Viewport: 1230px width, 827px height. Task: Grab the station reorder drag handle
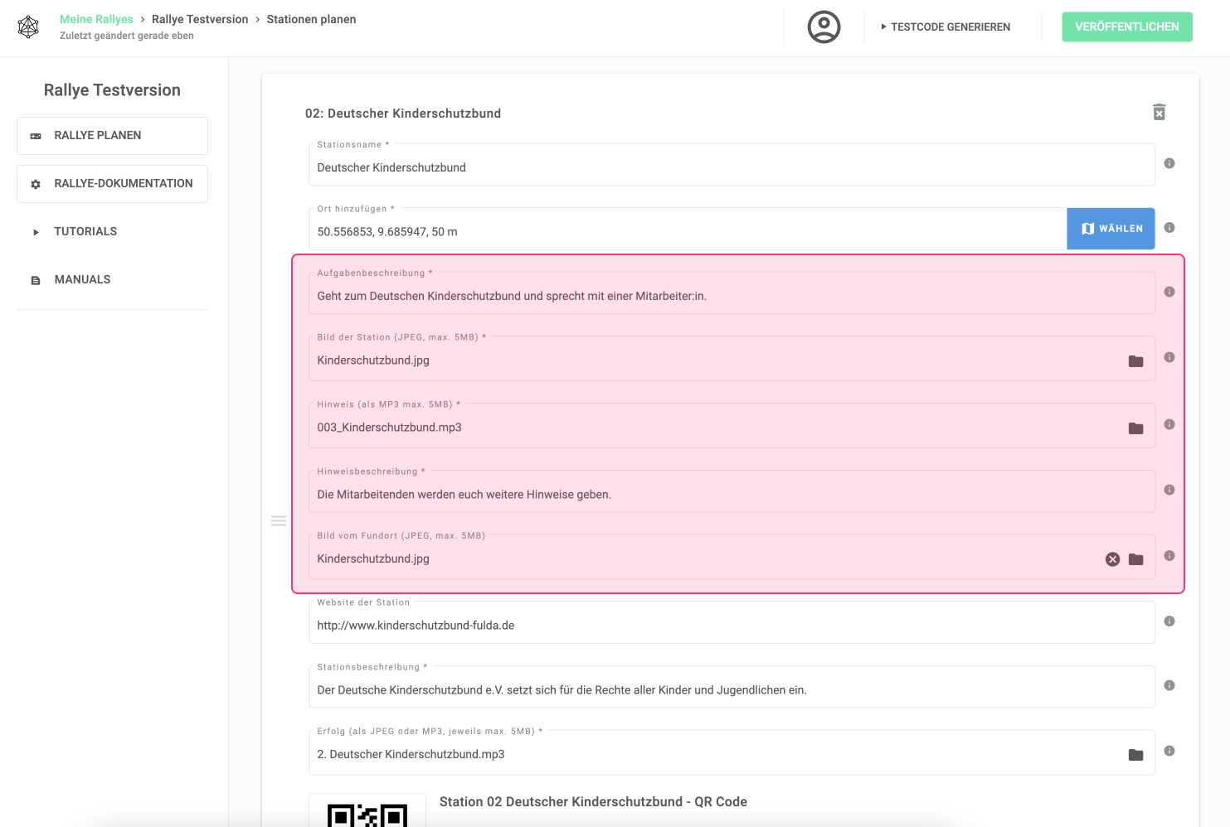279,521
